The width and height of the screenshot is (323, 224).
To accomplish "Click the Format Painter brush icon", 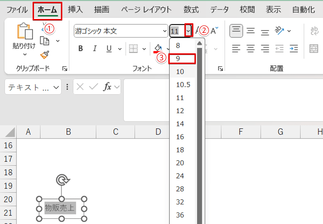I will 44,55.
